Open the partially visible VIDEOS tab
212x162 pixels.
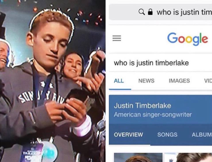pos(208,81)
